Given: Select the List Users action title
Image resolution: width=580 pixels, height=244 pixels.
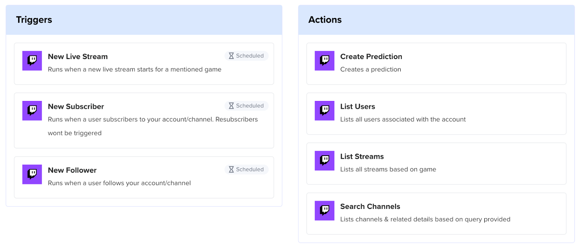Looking at the screenshot, I should coord(357,106).
